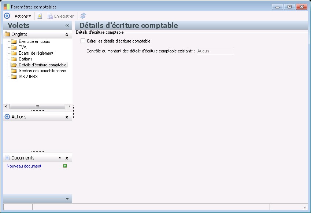311x213 pixels.
Task: Click the application icon in title bar
Action: (7, 7)
